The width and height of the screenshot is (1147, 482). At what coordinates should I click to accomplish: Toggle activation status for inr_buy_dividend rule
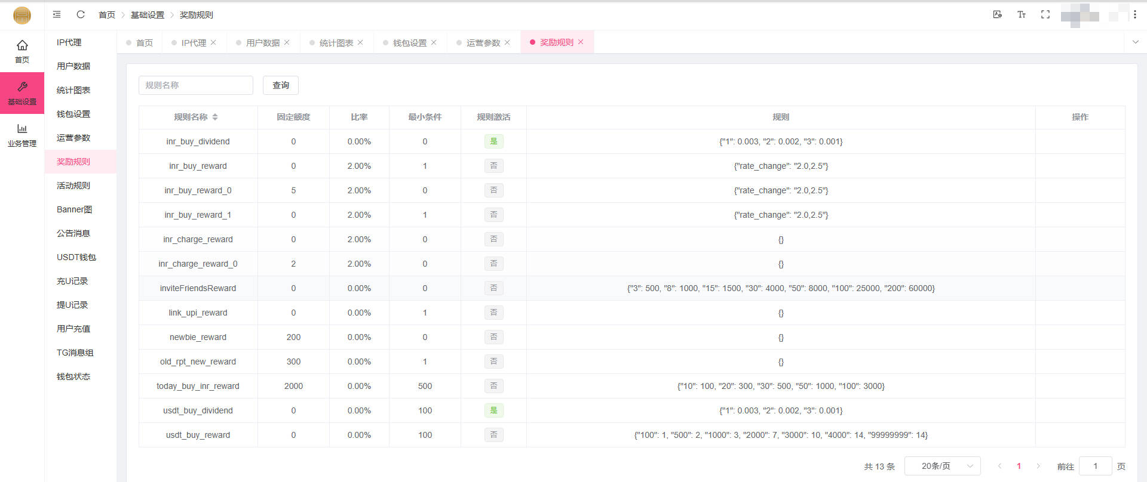(x=493, y=141)
